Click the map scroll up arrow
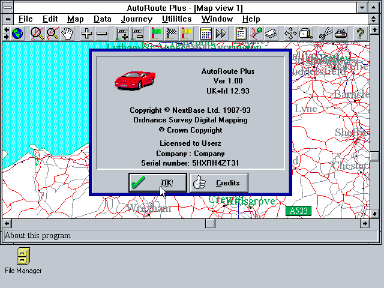Viewport: 384px width, 288px height. coord(374,30)
